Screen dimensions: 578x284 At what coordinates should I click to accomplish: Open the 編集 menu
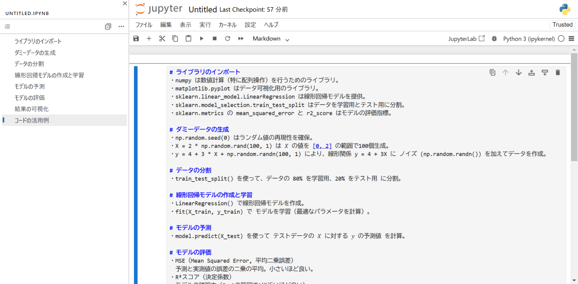166,25
